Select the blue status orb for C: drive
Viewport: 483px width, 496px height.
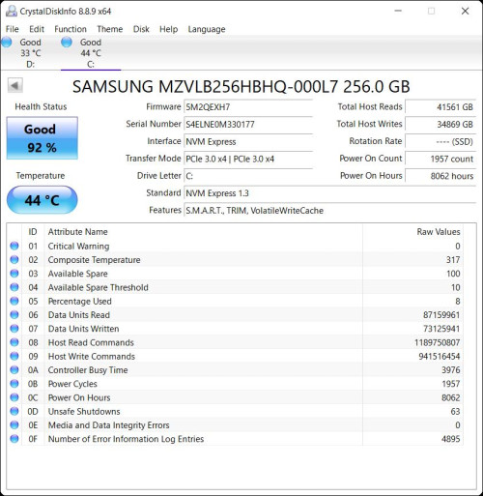click(67, 42)
